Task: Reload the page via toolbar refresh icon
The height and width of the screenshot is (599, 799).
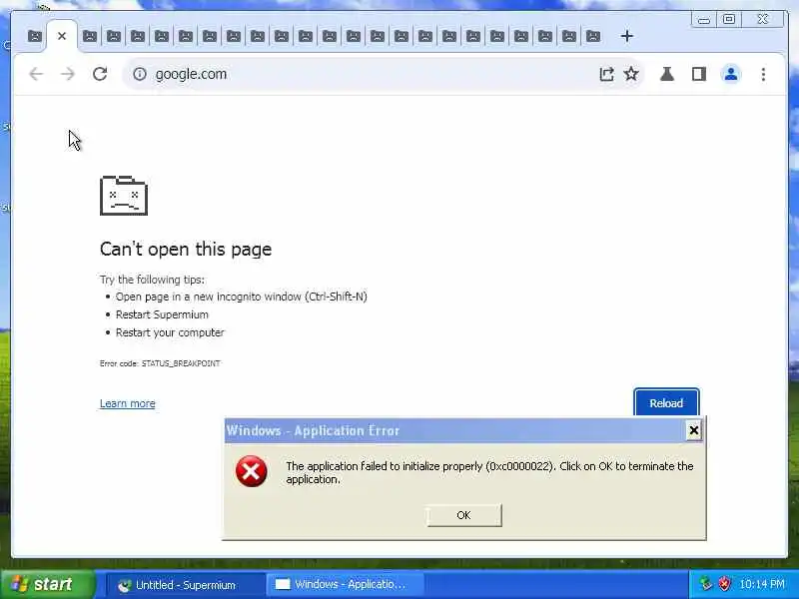Action: pyautogui.click(x=100, y=74)
